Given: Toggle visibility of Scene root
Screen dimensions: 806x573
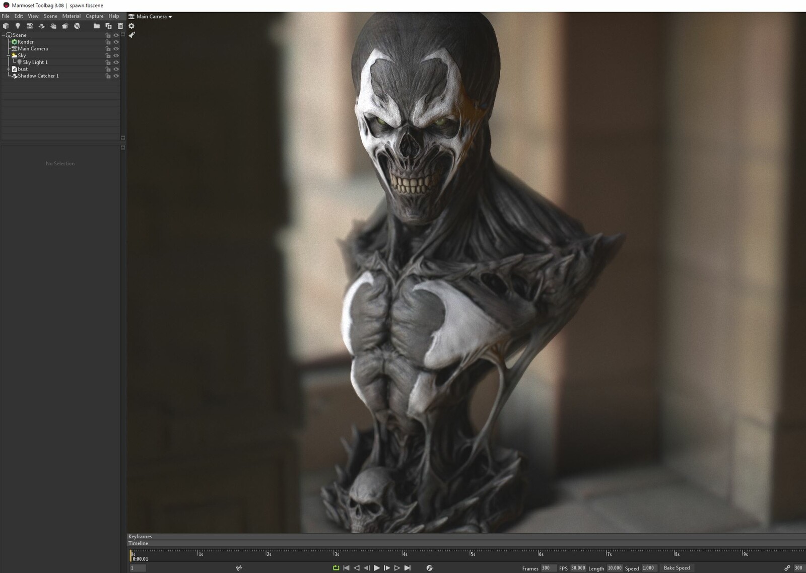Looking at the screenshot, I should click(x=116, y=35).
